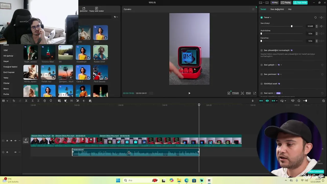327x184 pixels.
Task: Click the Paylaş share button
Action: 286,3
